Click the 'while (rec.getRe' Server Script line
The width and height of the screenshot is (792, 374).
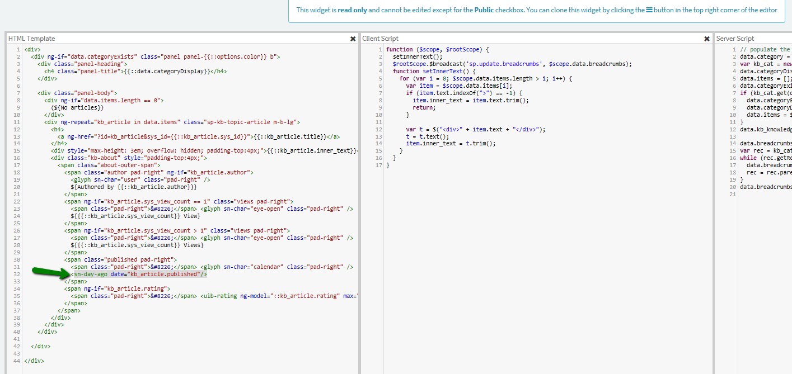click(x=766, y=158)
